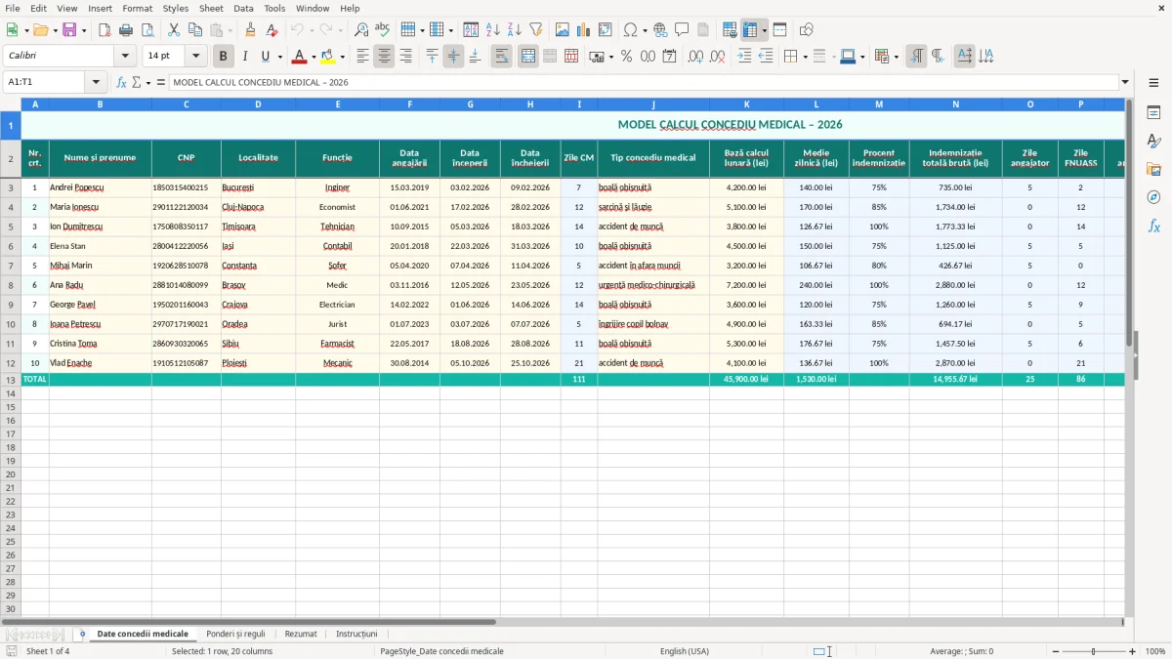Toggle Center Horizontally alignment
The width and height of the screenshot is (1172, 659).
pos(384,57)
